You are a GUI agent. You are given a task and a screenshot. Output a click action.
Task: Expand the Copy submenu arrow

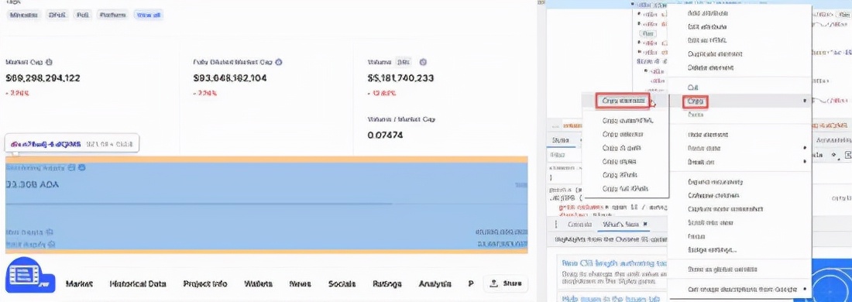(806, 101)
